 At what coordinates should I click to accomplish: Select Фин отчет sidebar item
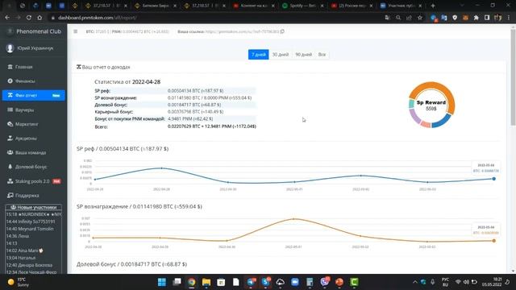click(33, 95)
